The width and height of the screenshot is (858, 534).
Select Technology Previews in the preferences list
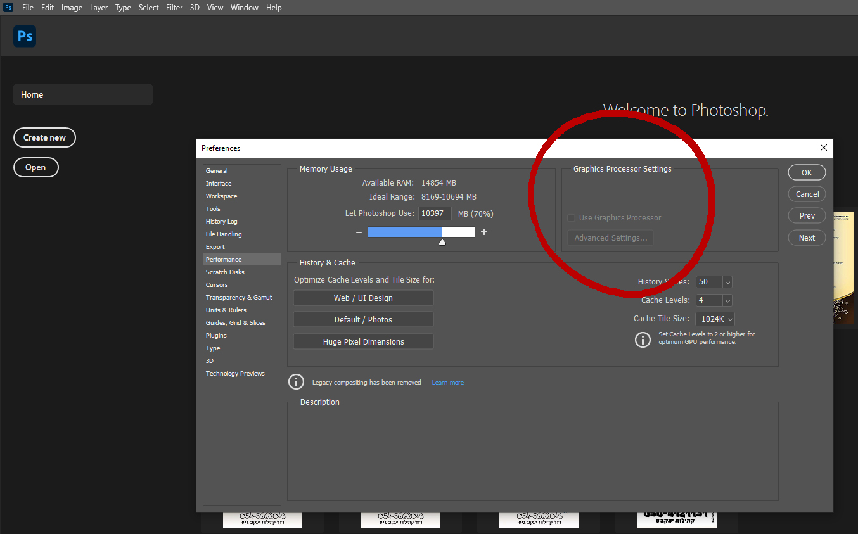coord(242,374)
